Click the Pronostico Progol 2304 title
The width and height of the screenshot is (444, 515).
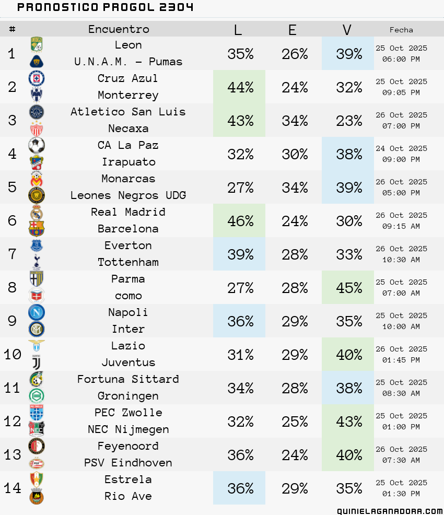(105, 7)
